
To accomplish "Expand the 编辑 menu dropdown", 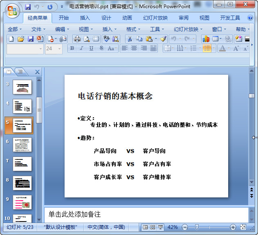I will [62, 29].
